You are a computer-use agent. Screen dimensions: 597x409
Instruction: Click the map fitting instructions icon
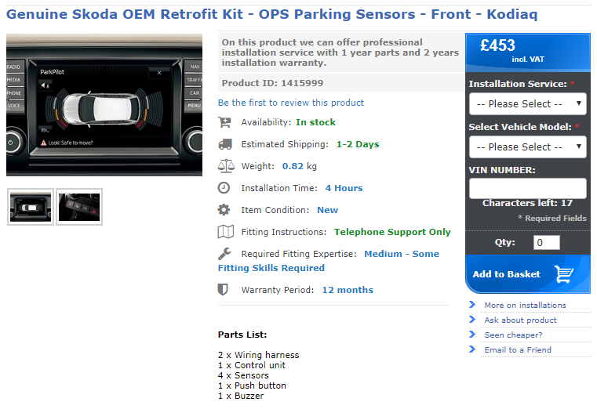pos(225,232)
